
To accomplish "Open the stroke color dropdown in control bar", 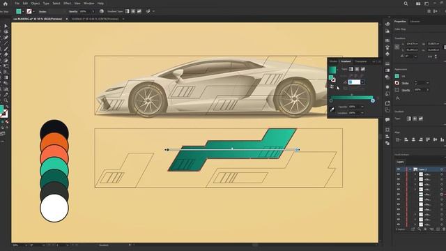I will (33, 11).
